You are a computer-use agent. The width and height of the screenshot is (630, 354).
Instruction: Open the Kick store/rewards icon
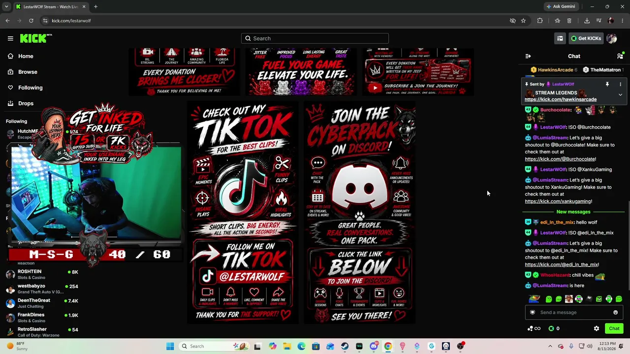tap(560, 38)
